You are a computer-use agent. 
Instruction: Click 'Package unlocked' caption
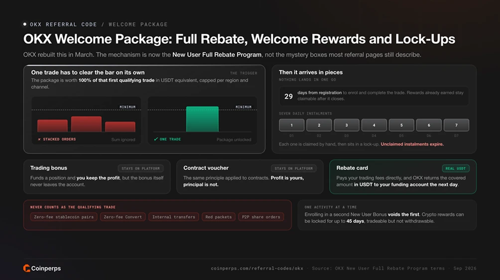point(234,140)
